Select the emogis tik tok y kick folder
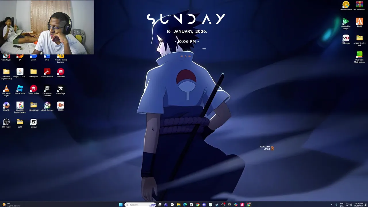This screenshot has width=368, height=207. point(359,40)
